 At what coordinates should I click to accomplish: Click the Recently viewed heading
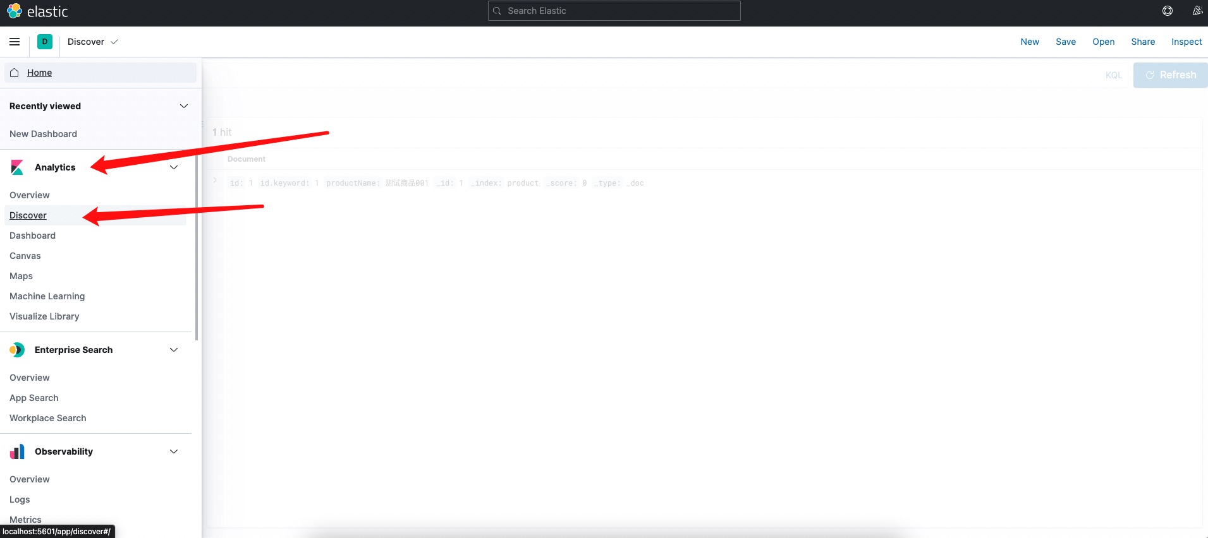[45, 106]
